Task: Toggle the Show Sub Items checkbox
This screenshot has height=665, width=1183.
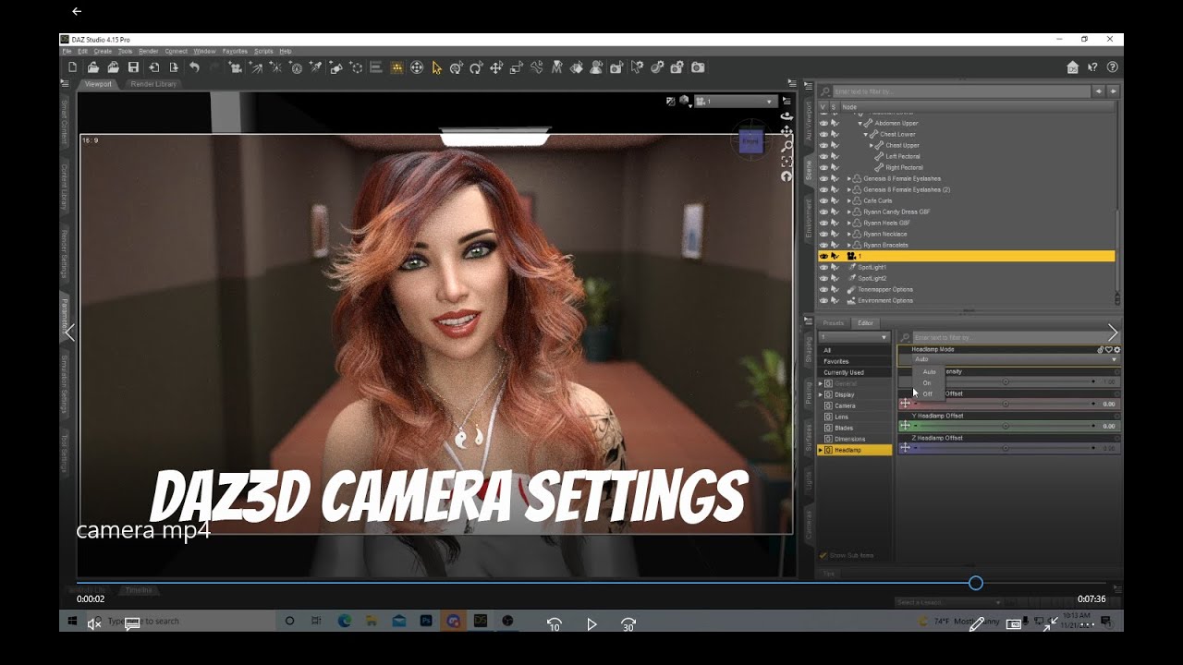Action: point(823,555)
